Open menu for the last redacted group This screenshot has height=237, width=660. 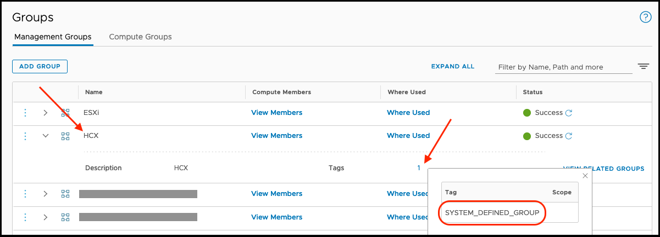(x=25, y=217)
